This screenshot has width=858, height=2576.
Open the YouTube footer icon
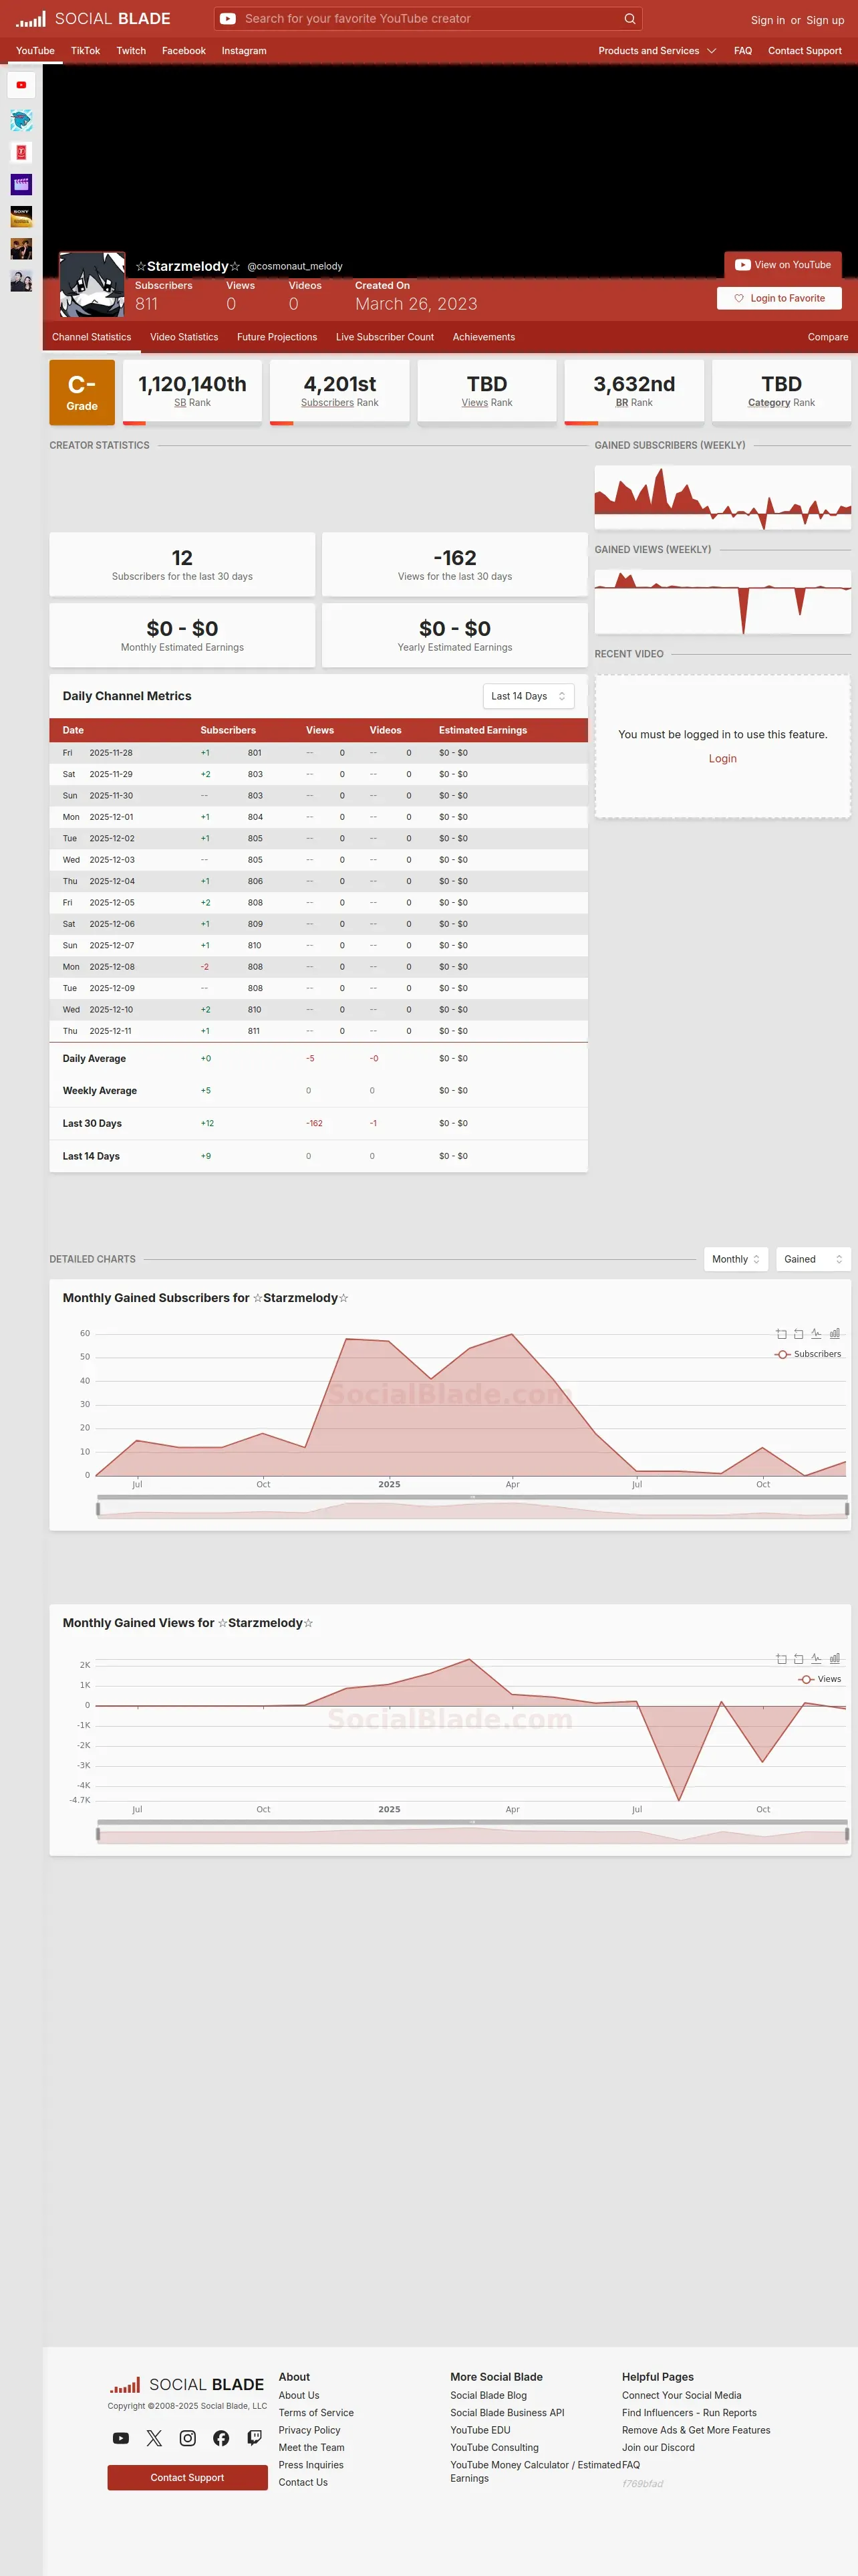pos(121,2438)
